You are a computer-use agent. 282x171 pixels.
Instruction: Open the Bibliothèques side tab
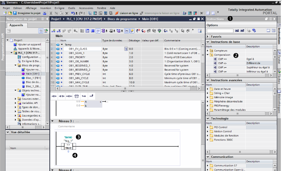pos(279,102)
